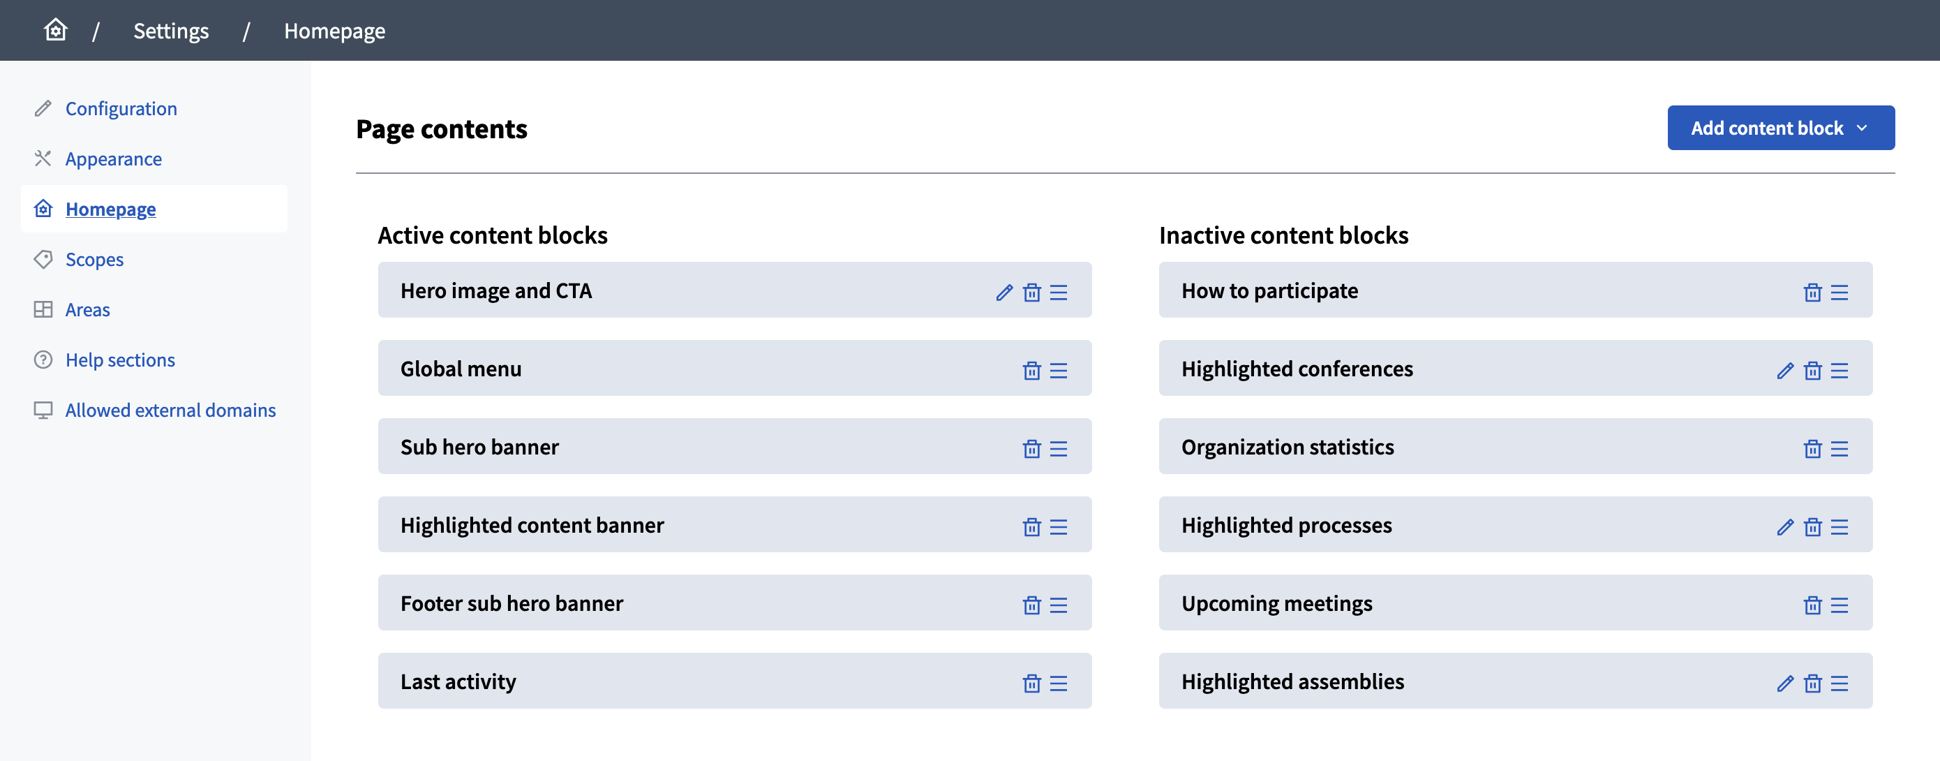Edit the Hero image and CTA block
The width and height of the screenshot is (1940, 761).
[x=1003, y=293]
